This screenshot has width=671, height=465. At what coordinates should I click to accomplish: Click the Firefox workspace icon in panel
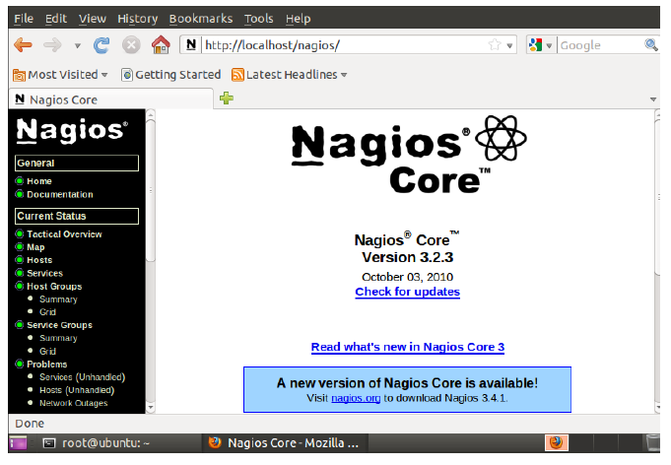[x=557, y=442]
